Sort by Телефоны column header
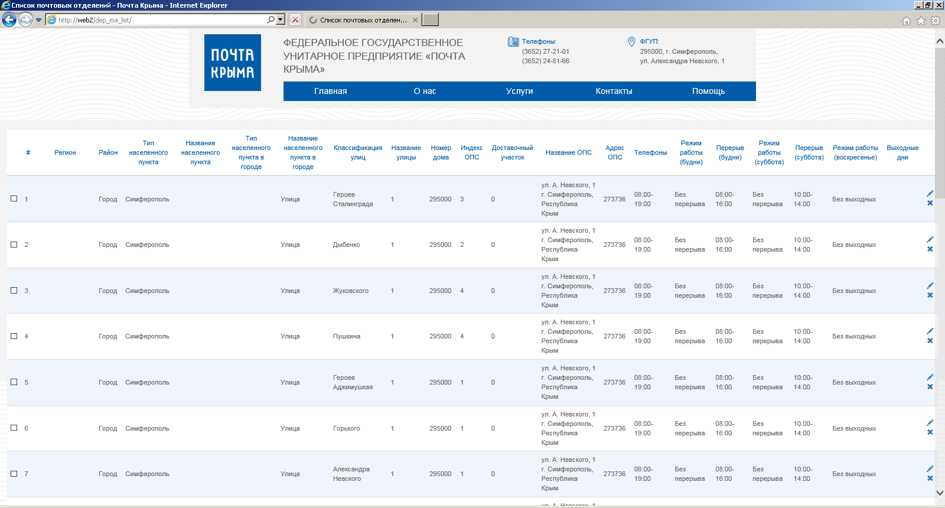 tap(651, 152)
